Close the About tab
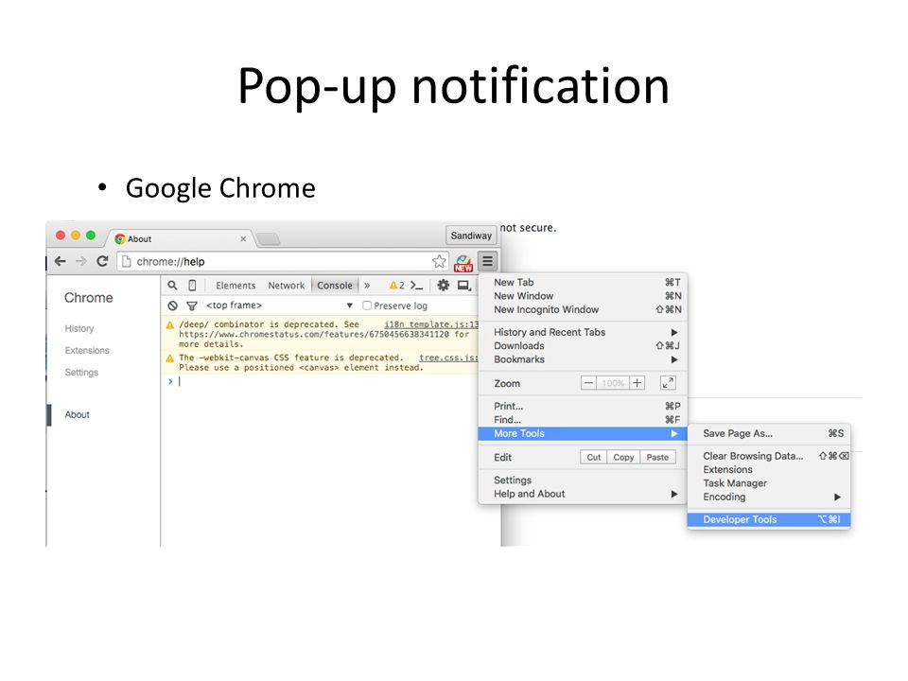Viewport: 908px width, 681px height. [243, 238]
